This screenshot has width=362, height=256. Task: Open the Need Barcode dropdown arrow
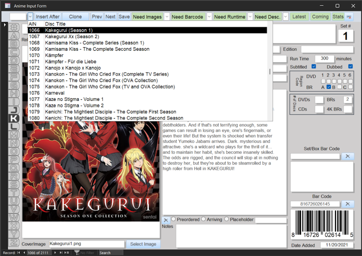coord(209,17)
